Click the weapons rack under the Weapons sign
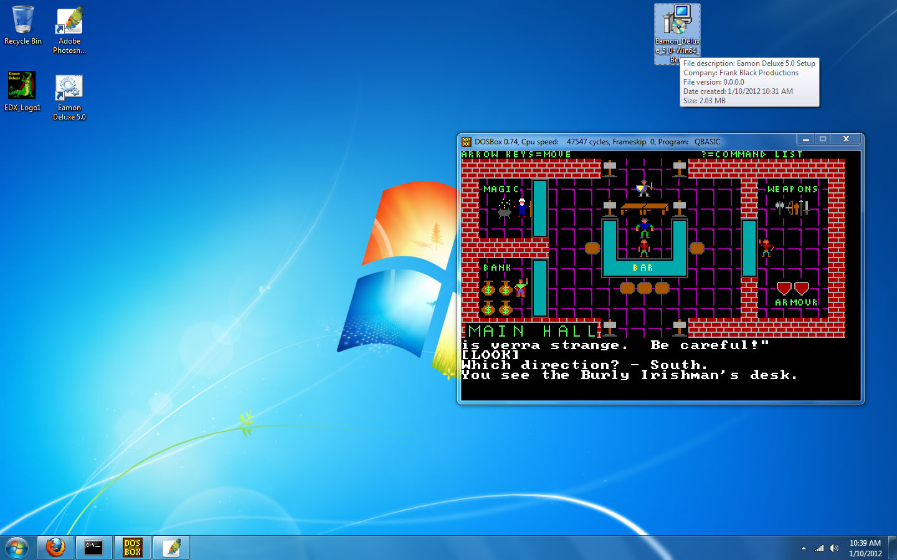 click(792, 207)
